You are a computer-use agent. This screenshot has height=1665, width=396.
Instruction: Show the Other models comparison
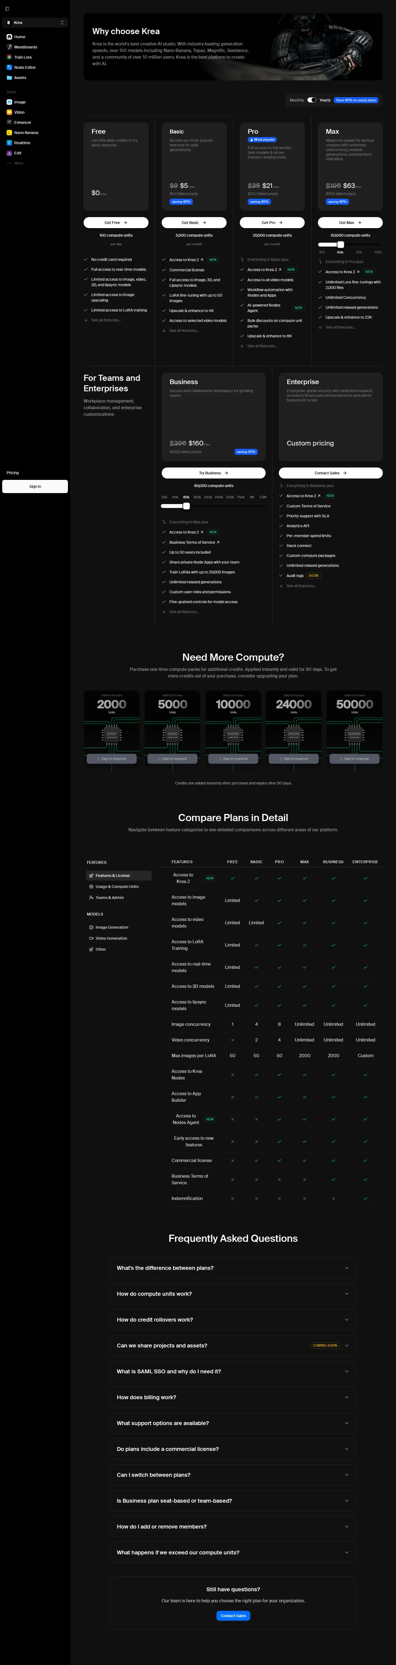point(118,950)
